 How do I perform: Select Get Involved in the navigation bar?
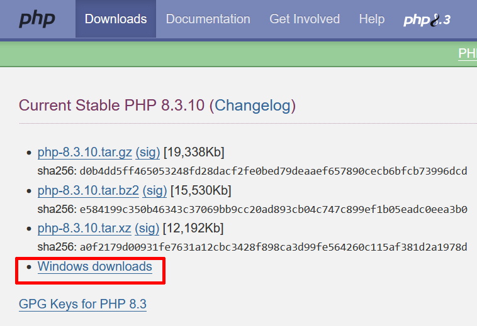click(305, 19)
